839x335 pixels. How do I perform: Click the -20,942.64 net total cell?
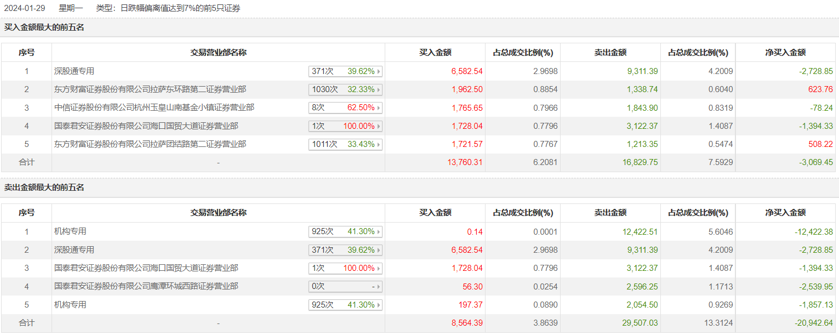813,323
